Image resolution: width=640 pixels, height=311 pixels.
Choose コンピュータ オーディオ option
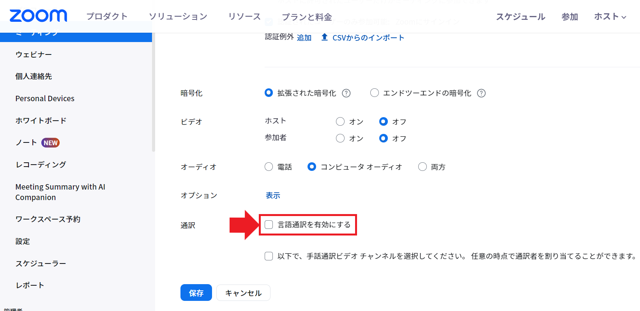(312, 167)
